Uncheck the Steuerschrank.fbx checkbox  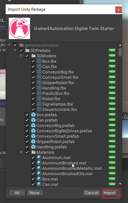click(33, 109)
